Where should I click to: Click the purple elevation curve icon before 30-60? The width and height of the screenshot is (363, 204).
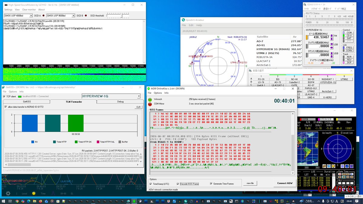pos(53,193)
